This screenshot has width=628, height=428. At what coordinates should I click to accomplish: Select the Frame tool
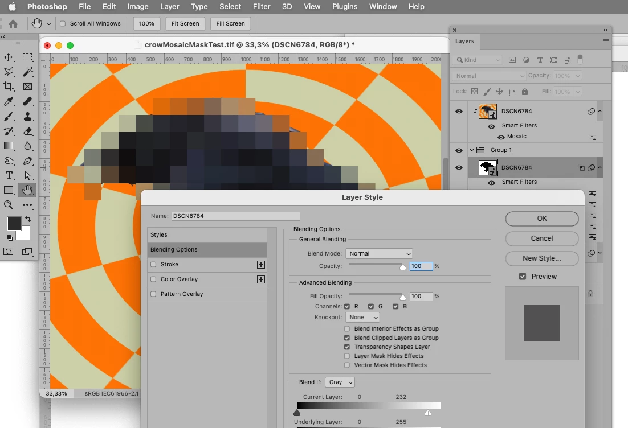pyautogui.click(x=27, y=87)
